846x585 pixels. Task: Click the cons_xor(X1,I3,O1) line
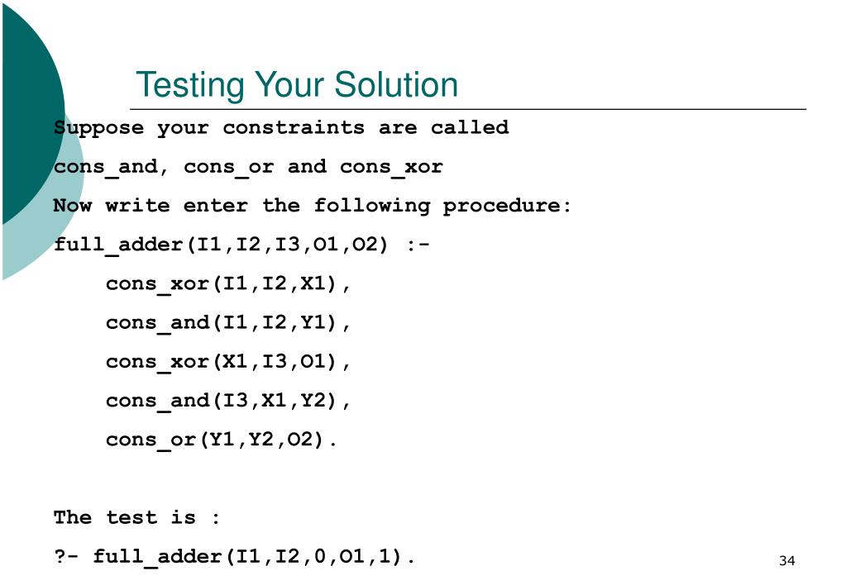(x=228, y=361)
